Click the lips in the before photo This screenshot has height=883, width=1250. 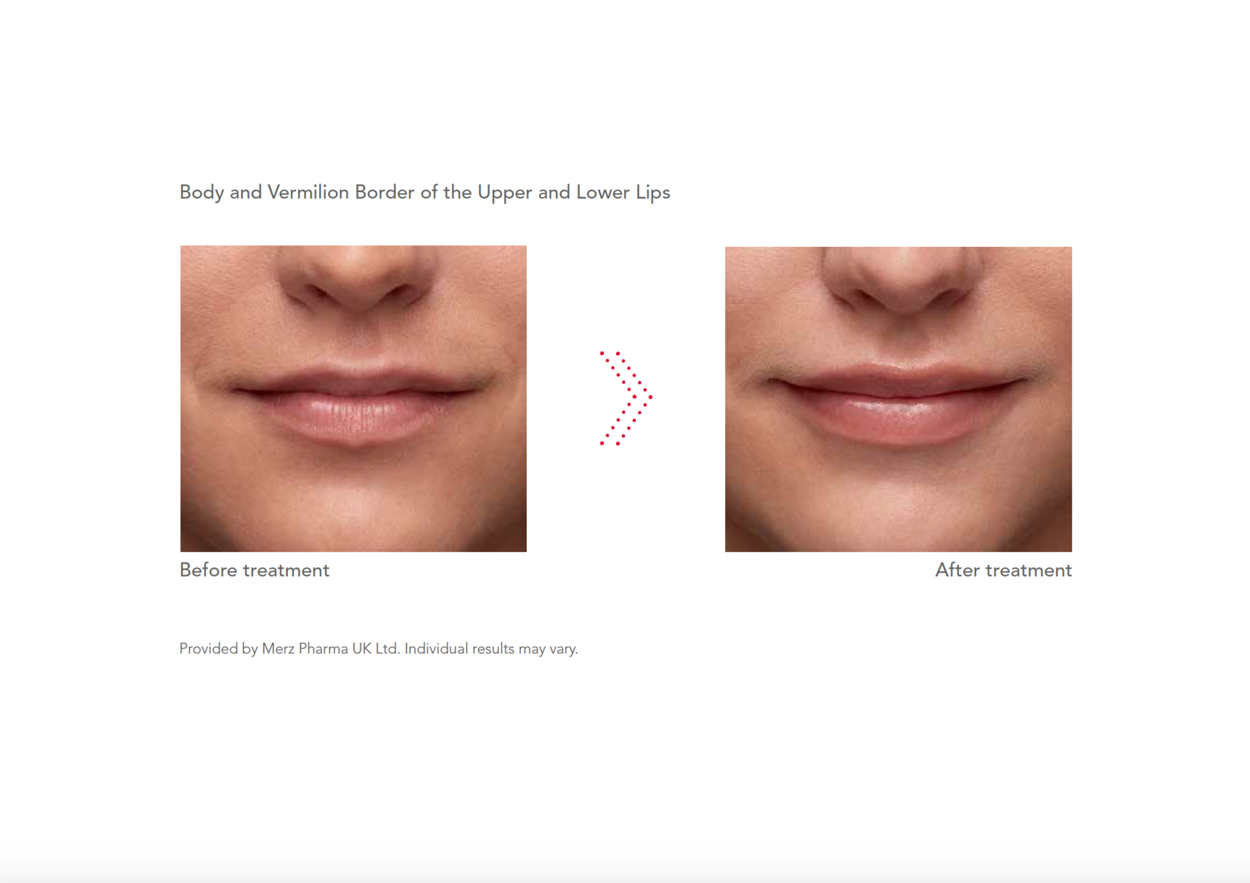point(355,404)
